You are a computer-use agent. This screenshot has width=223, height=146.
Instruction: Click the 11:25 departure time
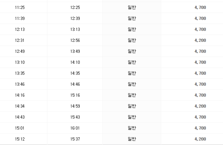pyautogui.click(x=20, y=7)
